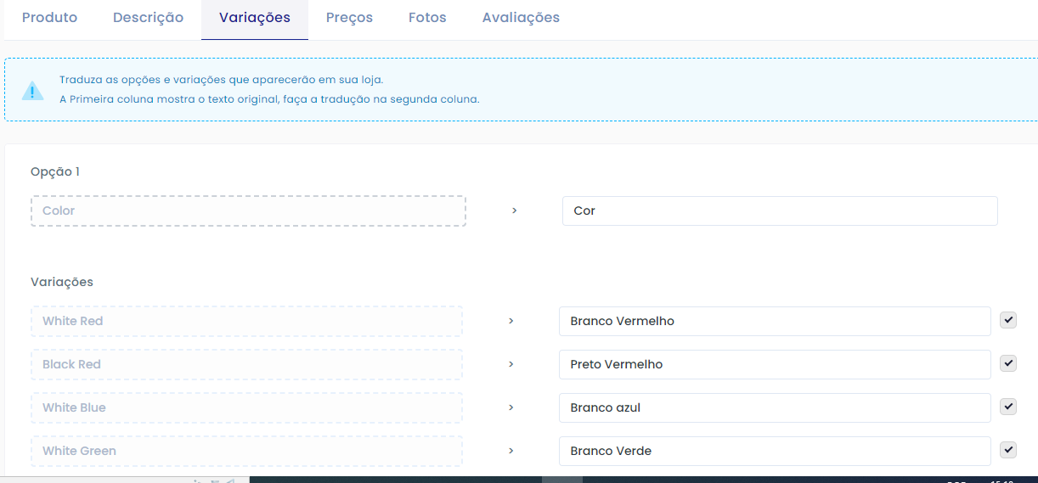
Task: Click the arrow next to Black Red
Action: click(x=511, y=364)
